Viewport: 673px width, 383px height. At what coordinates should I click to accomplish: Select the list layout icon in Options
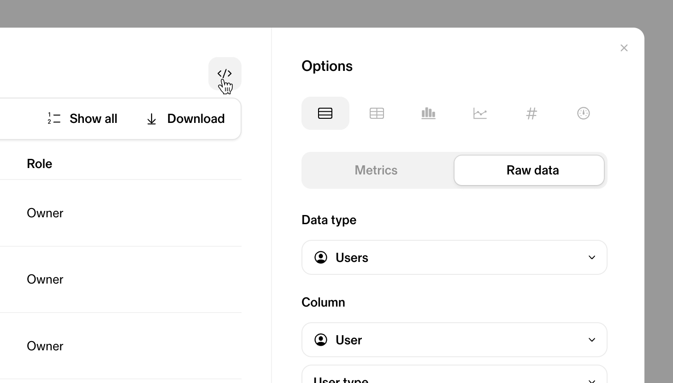(325, 113)
